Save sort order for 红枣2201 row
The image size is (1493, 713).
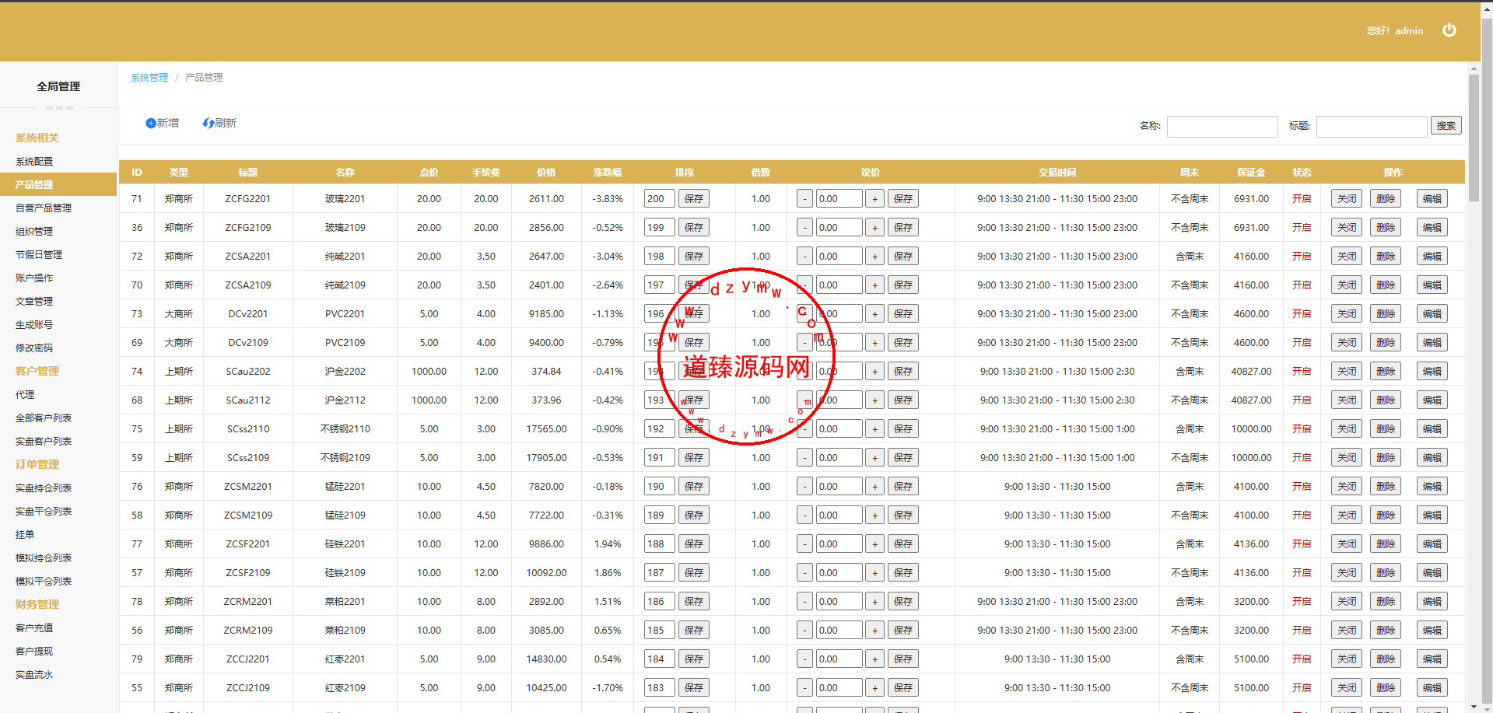tap(694, 659)
